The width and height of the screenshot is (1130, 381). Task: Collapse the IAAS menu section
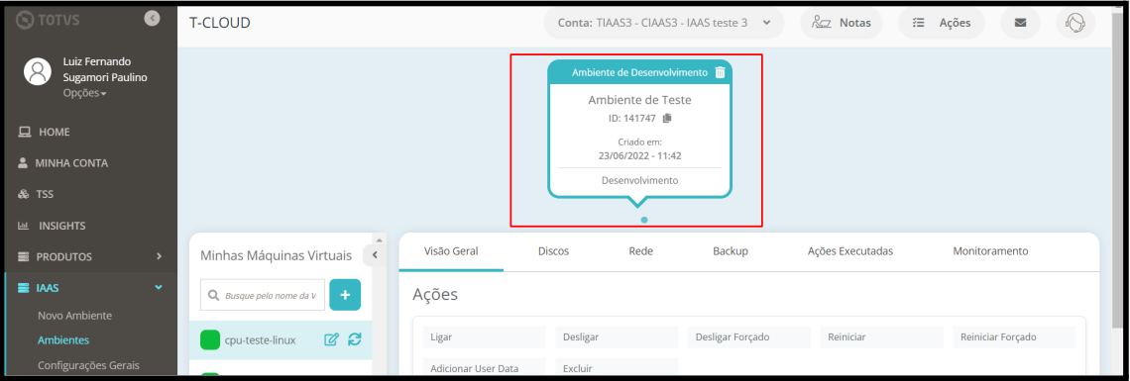pyautogui.click(x=90, y=288)
